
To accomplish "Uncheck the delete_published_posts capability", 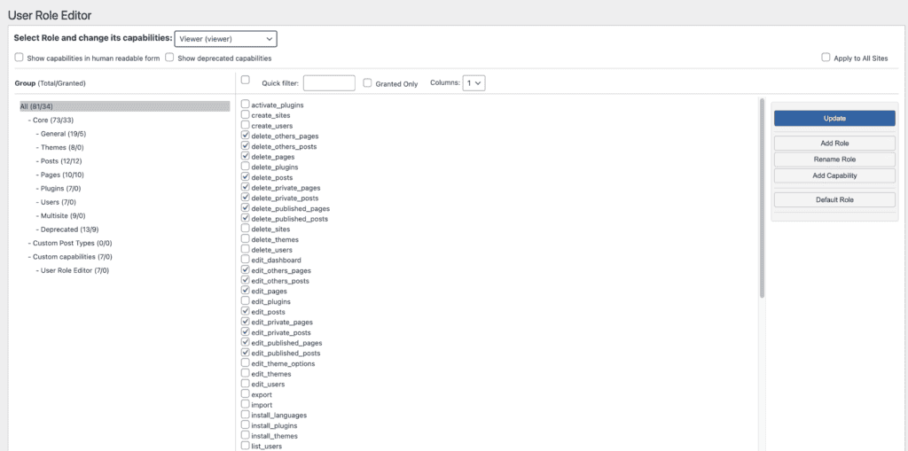I will (x=246, y=218).
